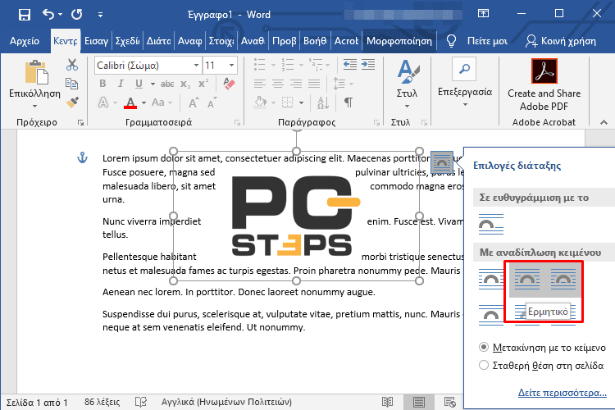The height and width of the screenshot is (410, 615).
Task: Redo with the repeat arrow icon
Action: (x=76, y=15)
